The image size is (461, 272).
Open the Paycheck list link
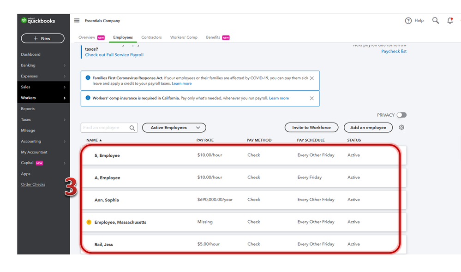tap(394, 51)
